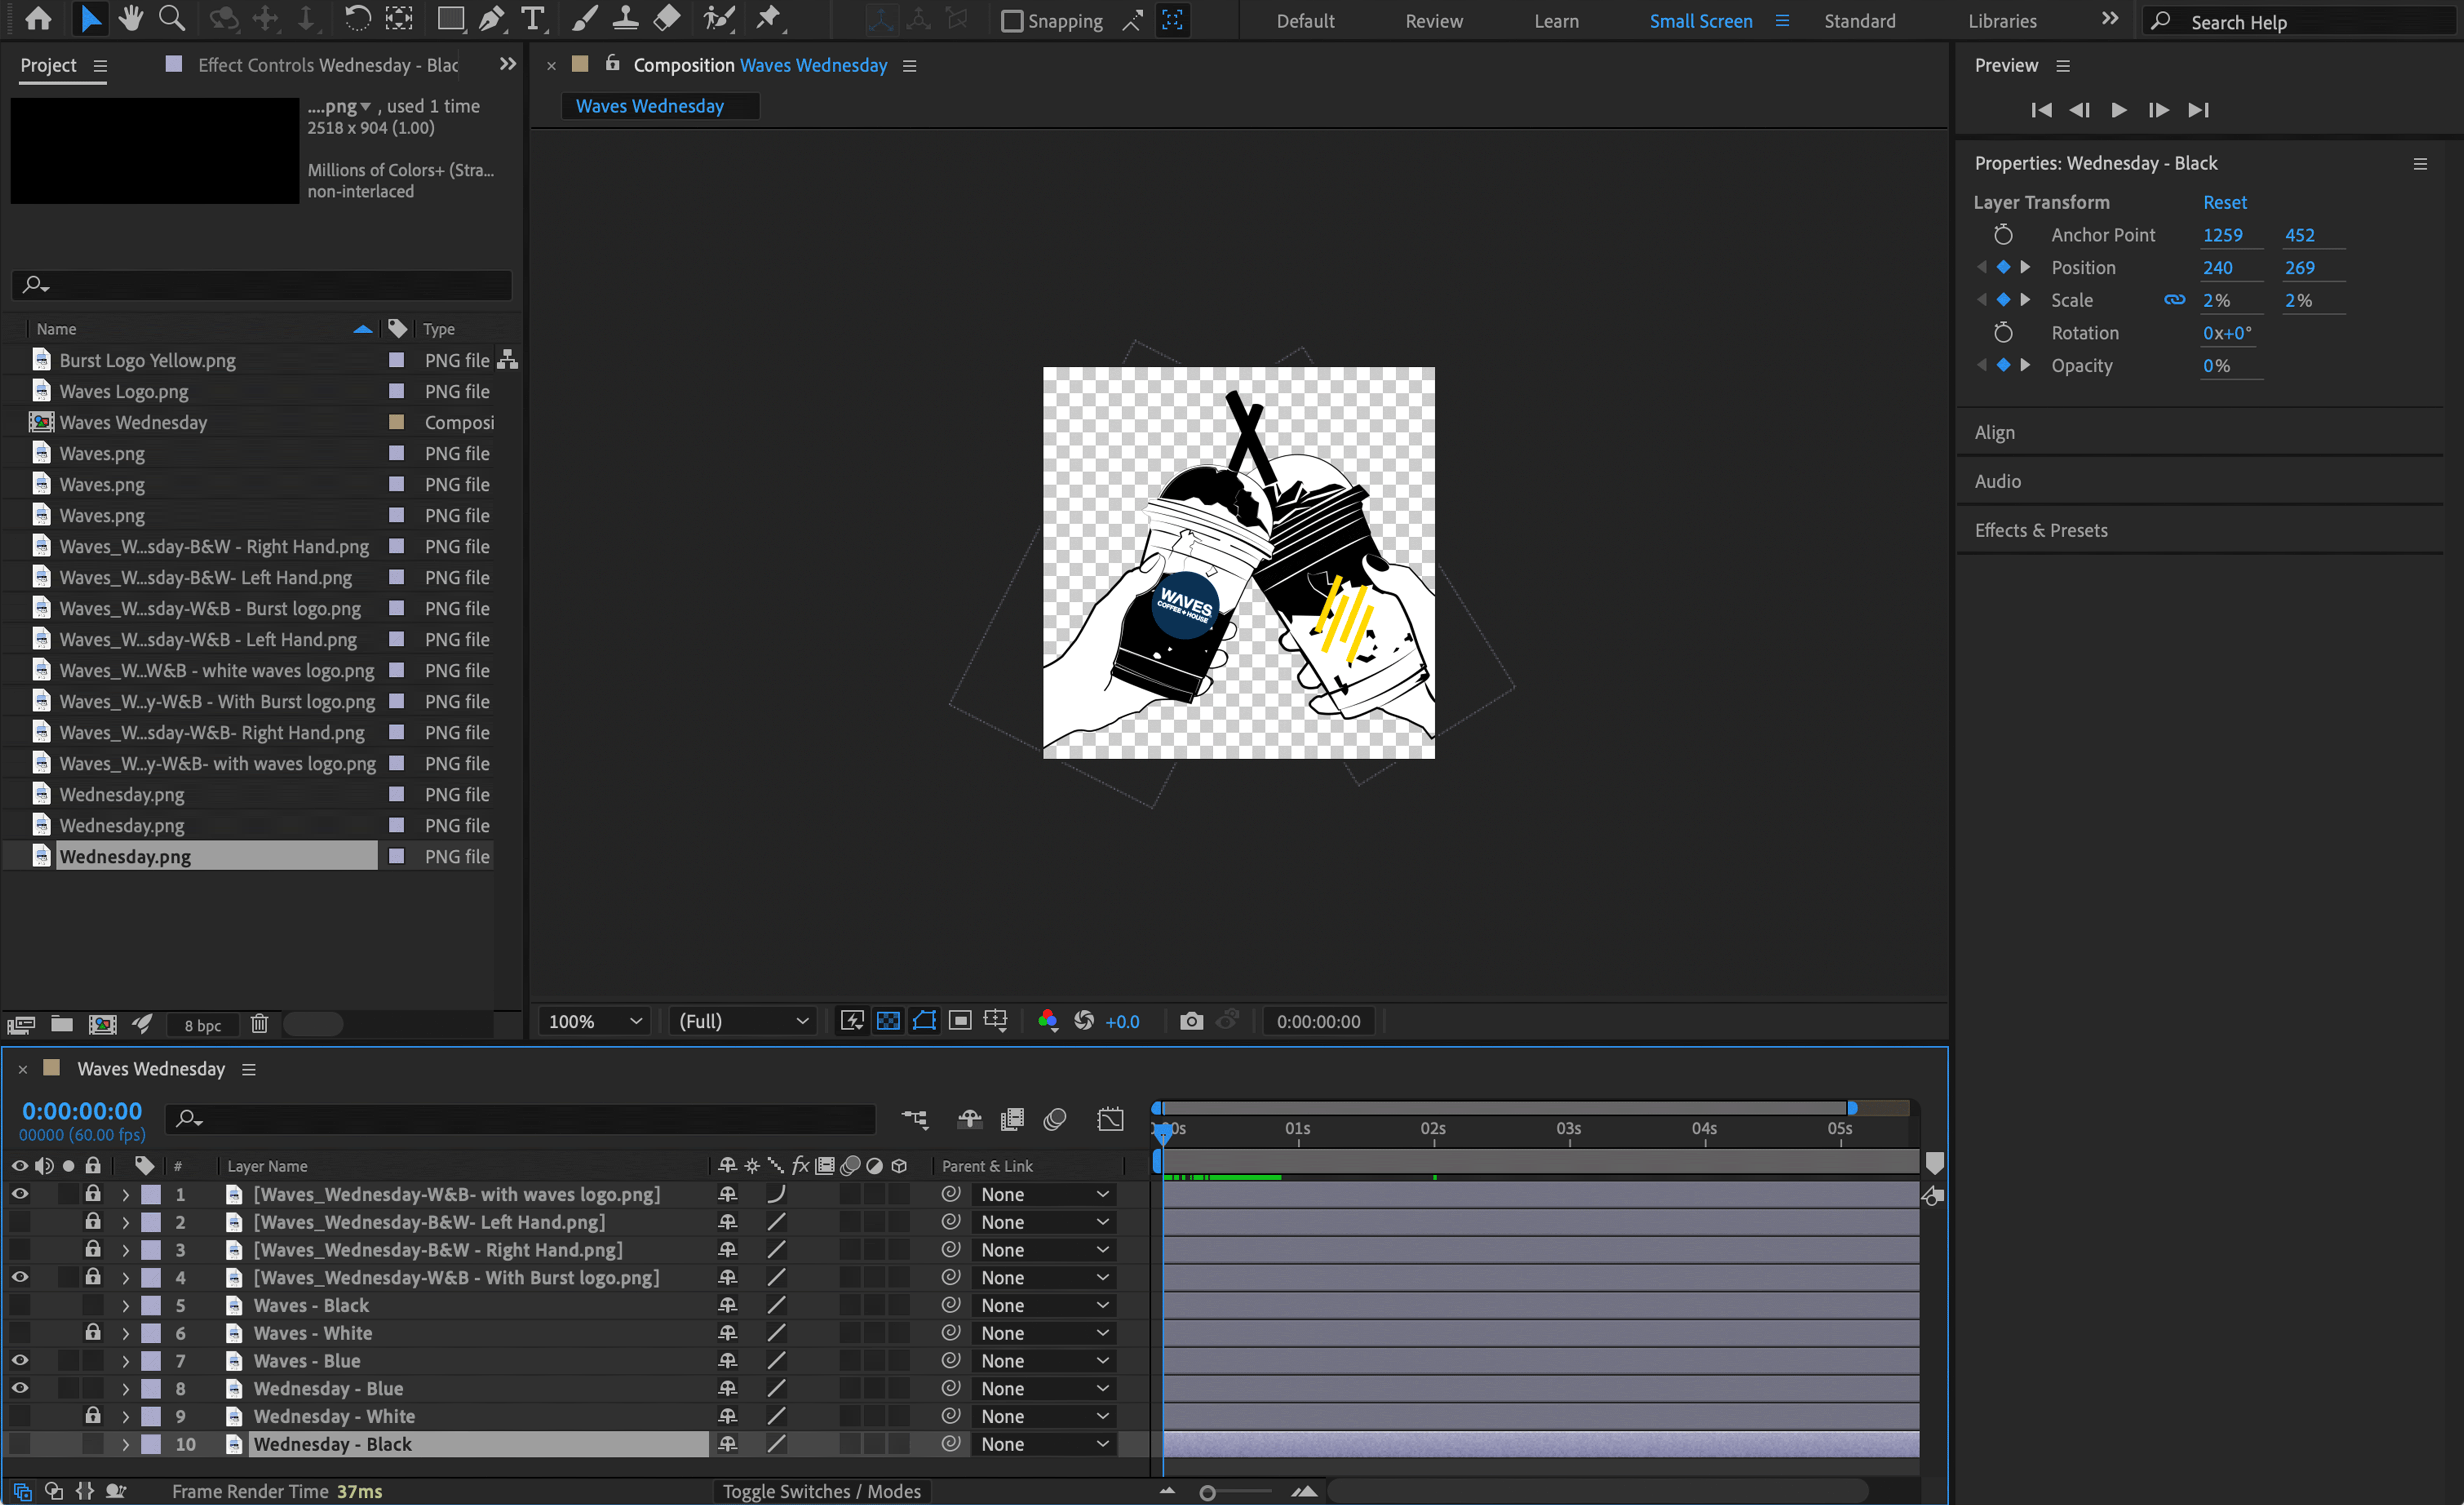Open the 100% magnification dropdown

pyautogui.click(x=595, y=1021)
